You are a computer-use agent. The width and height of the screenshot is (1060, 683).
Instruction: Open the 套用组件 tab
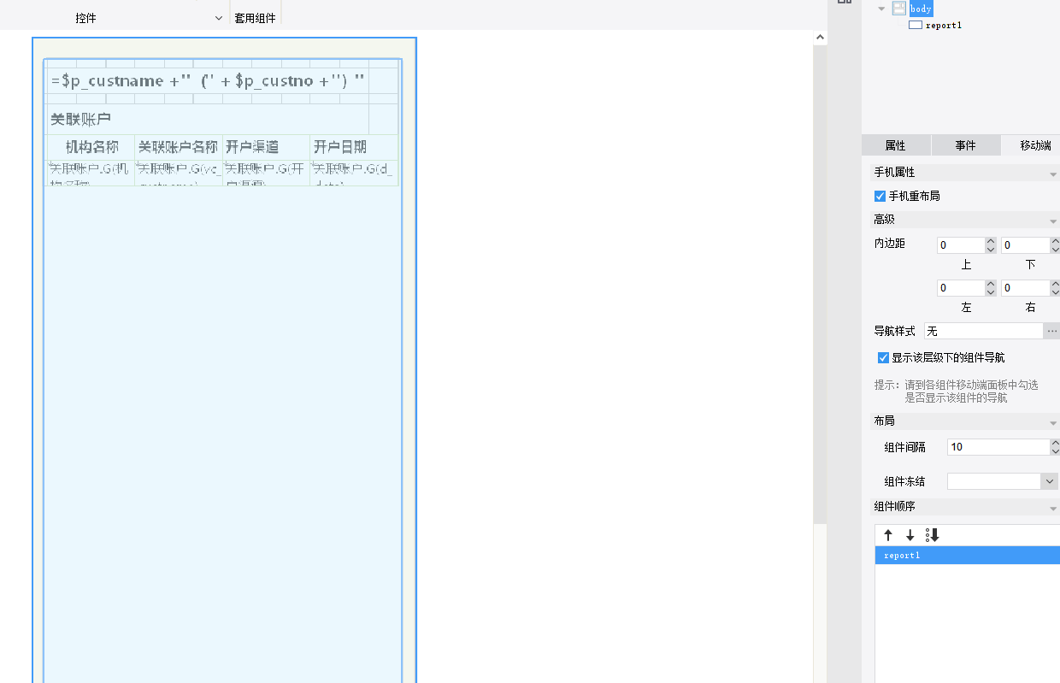256,18
